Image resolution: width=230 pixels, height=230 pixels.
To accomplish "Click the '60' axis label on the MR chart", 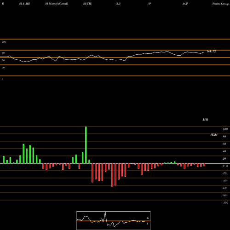I will (x=224, y=144).
